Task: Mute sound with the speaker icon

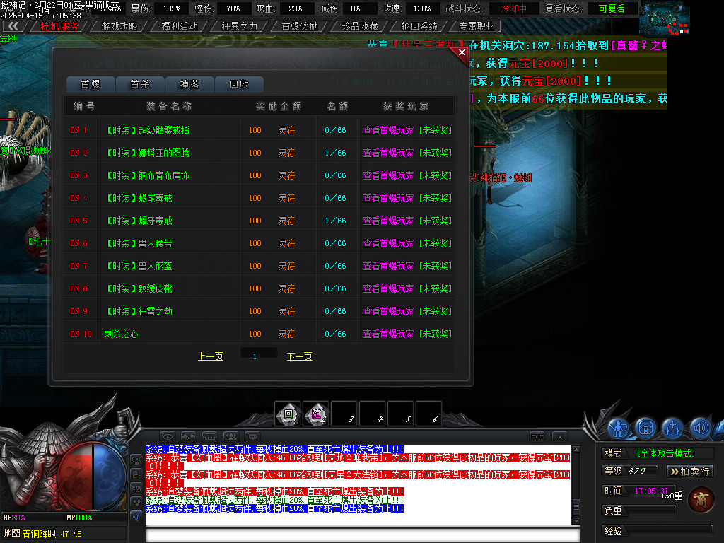Action: click(x=700, y=428)
